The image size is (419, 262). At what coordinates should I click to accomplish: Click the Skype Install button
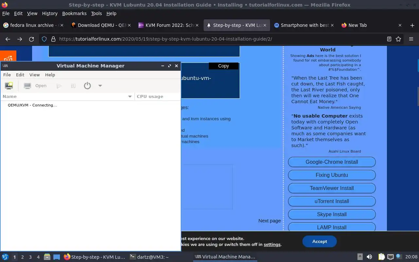point(332,214)
